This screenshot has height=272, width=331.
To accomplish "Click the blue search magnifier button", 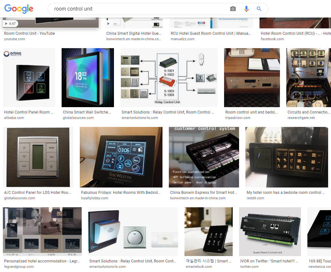I will [259, 9].
